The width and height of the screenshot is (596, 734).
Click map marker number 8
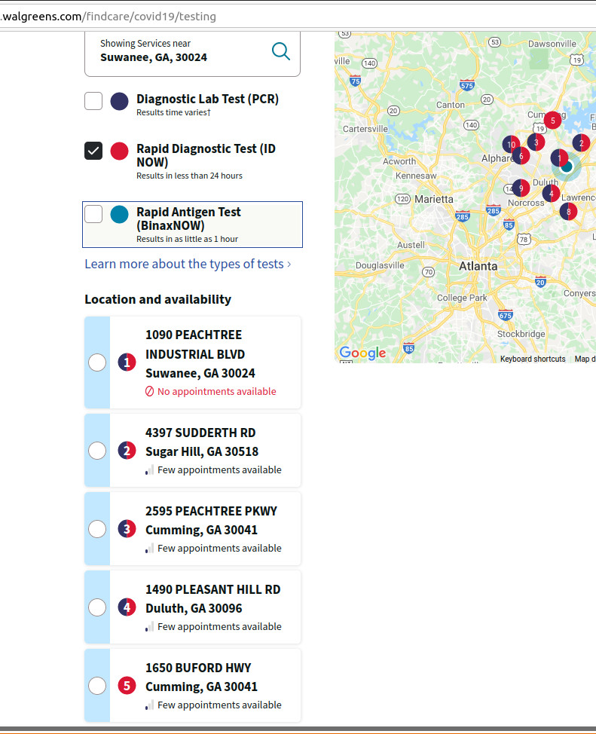tap(568, 212)
